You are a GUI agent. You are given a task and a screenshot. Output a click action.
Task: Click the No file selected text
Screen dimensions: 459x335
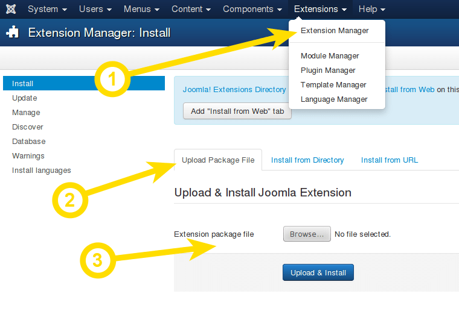(x=362, y=234)
